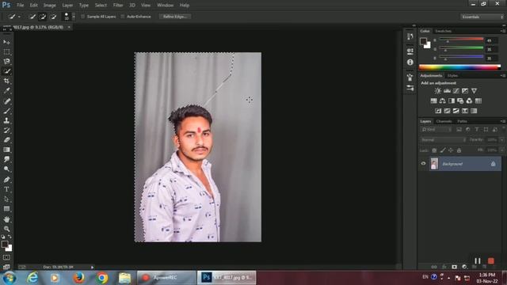
Task: Open the Opacity value dropdown arrow
Action: [x=501, y=140]
